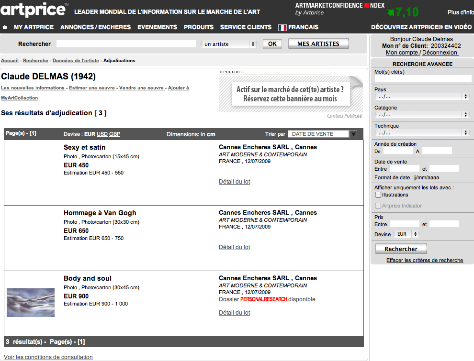Open SERVICE CLIENTS menu
Viewport: 474px width, 361px height.
click(246, 27)
